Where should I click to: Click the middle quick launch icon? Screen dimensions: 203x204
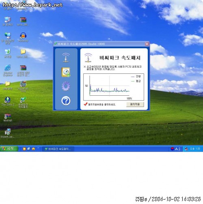29,149
